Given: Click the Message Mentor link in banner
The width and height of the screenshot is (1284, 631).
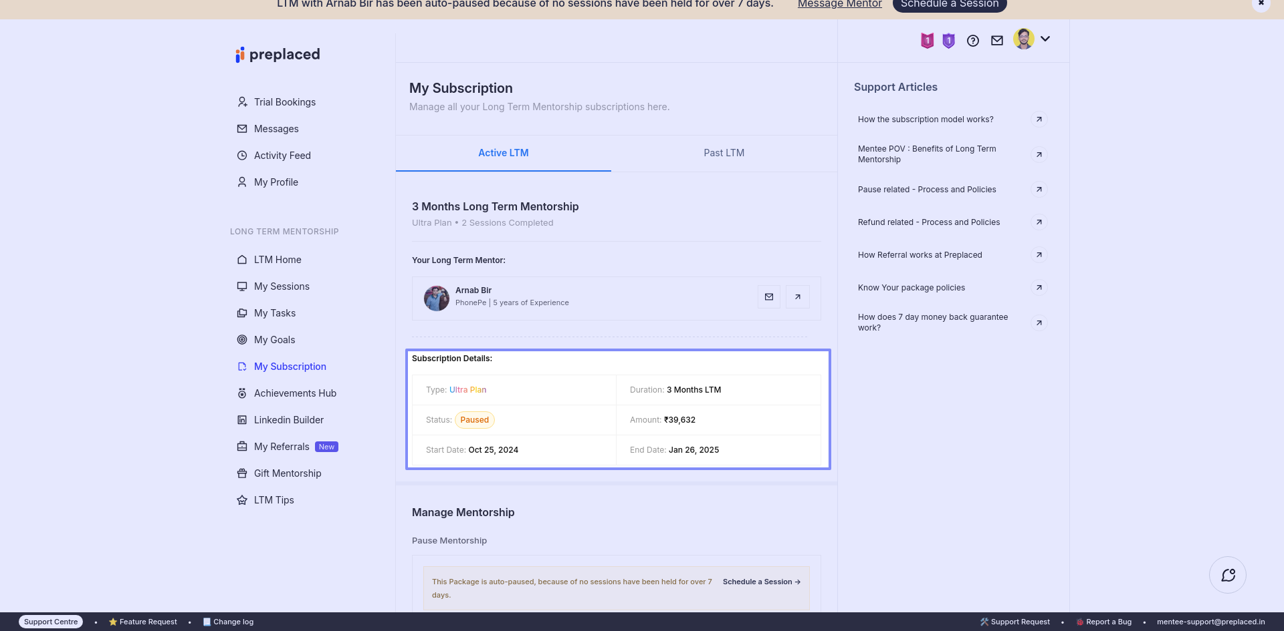Looking at the screenshot, I should click(x=839, y=5).
